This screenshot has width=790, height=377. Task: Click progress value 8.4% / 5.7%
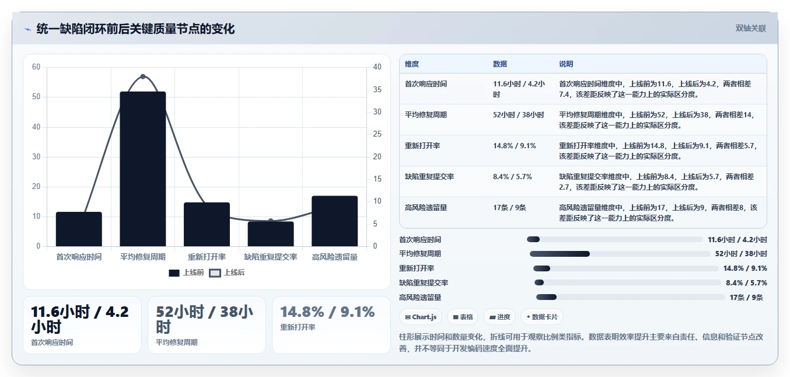747,283
